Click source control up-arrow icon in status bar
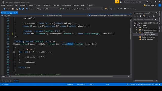The image size is (162, 91). point(127,84)
